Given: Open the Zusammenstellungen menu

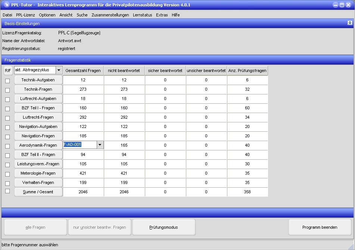Looking at the screenshot, I should point(110,15).
